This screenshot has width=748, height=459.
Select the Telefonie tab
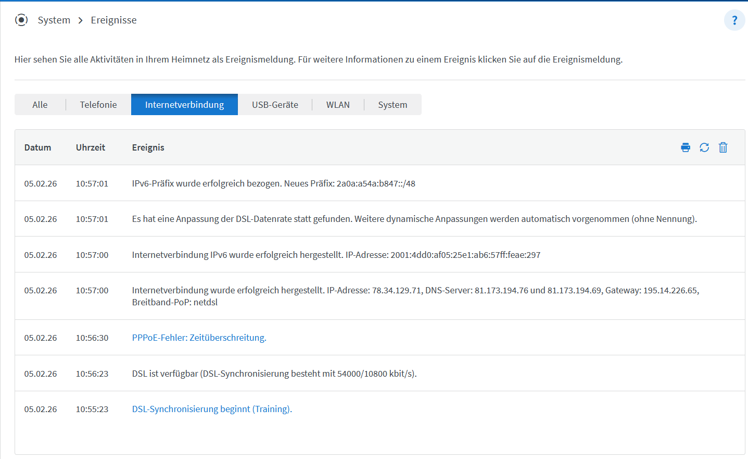[98, 105]
